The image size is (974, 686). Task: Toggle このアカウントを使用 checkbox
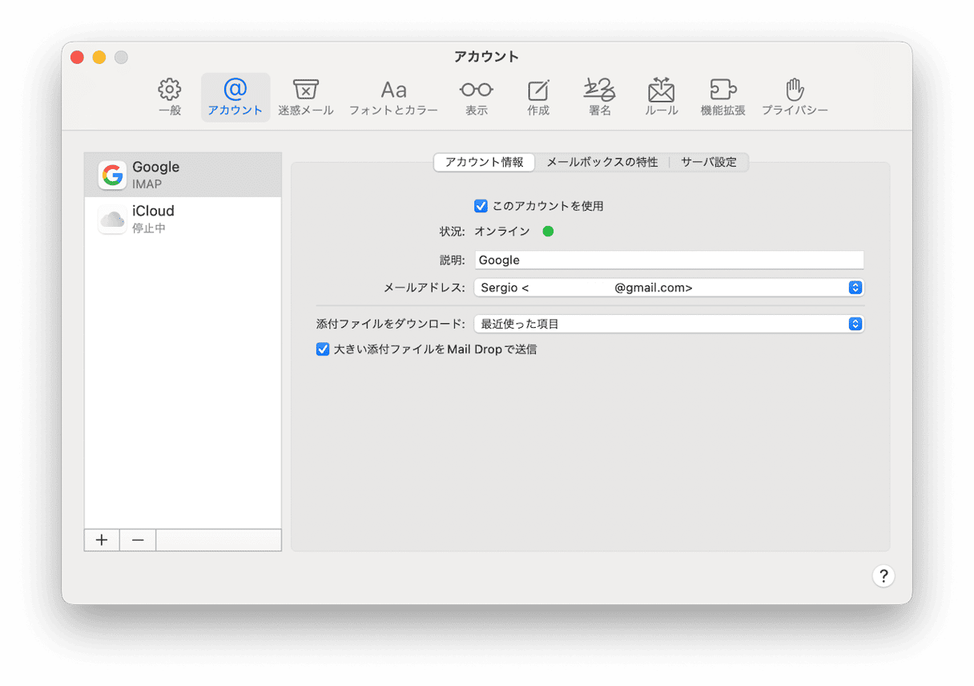(x=481, y=206)
